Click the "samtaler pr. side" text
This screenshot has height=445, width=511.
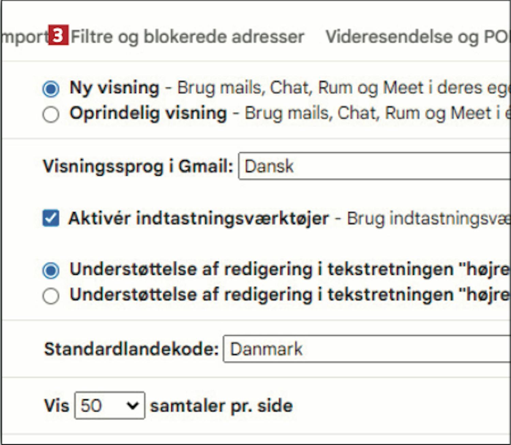221,406
